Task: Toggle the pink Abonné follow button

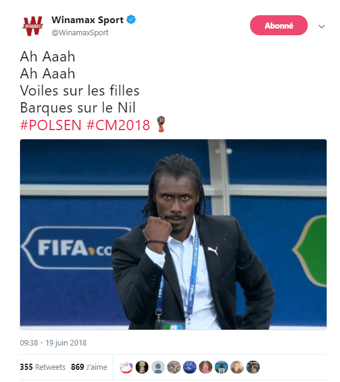Action: click(x=279, y=26)
